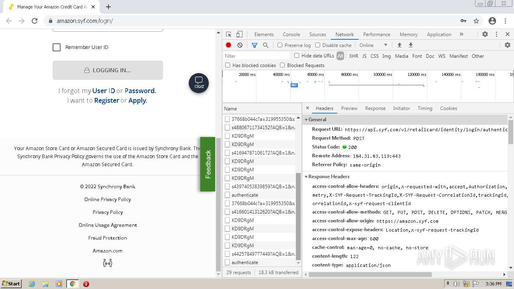Screen dimensions: 514x289
Task: Click the forgot User ID link
Action: point(104,91)
